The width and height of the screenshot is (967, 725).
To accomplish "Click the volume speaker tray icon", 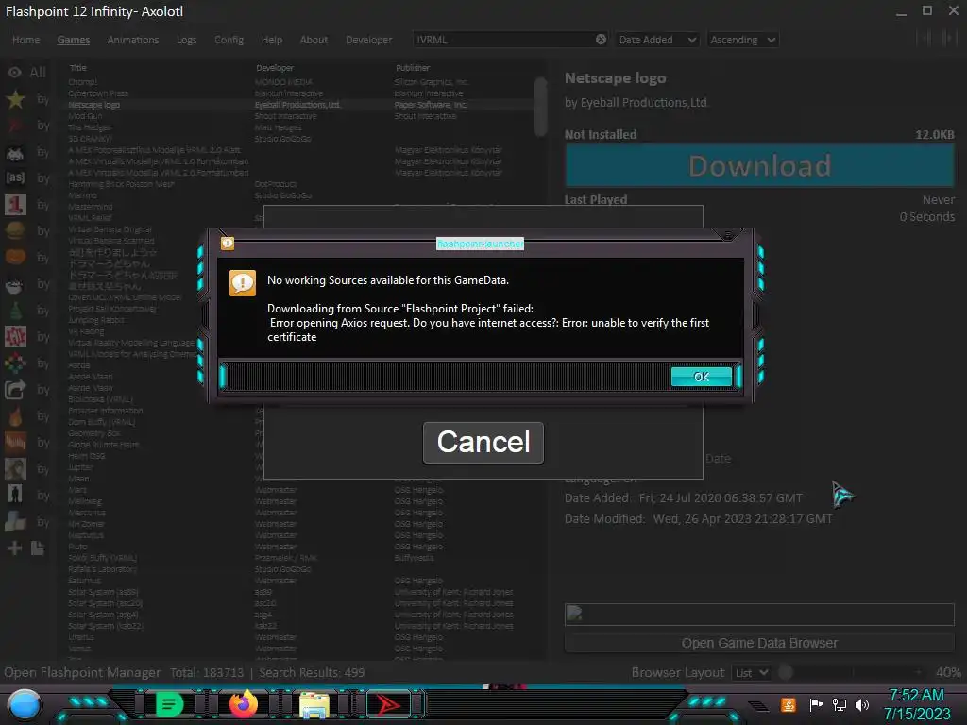I will [862, 704].
